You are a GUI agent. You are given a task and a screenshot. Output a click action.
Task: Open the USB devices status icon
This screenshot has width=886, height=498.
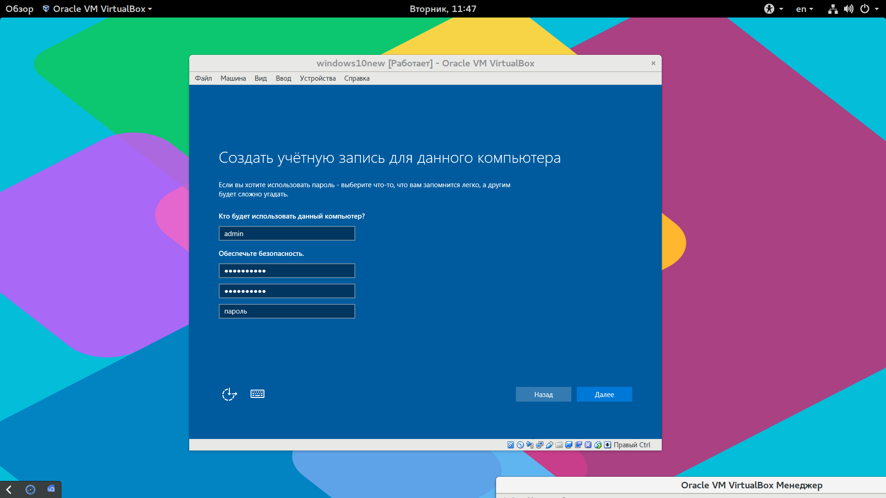(550, 445)
